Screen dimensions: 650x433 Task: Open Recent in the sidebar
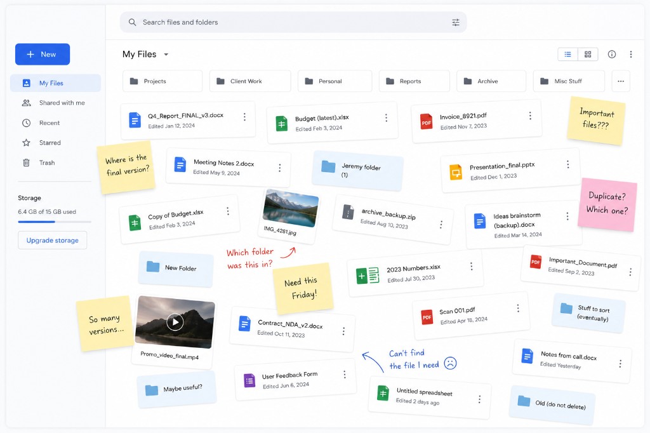[56, 123]
